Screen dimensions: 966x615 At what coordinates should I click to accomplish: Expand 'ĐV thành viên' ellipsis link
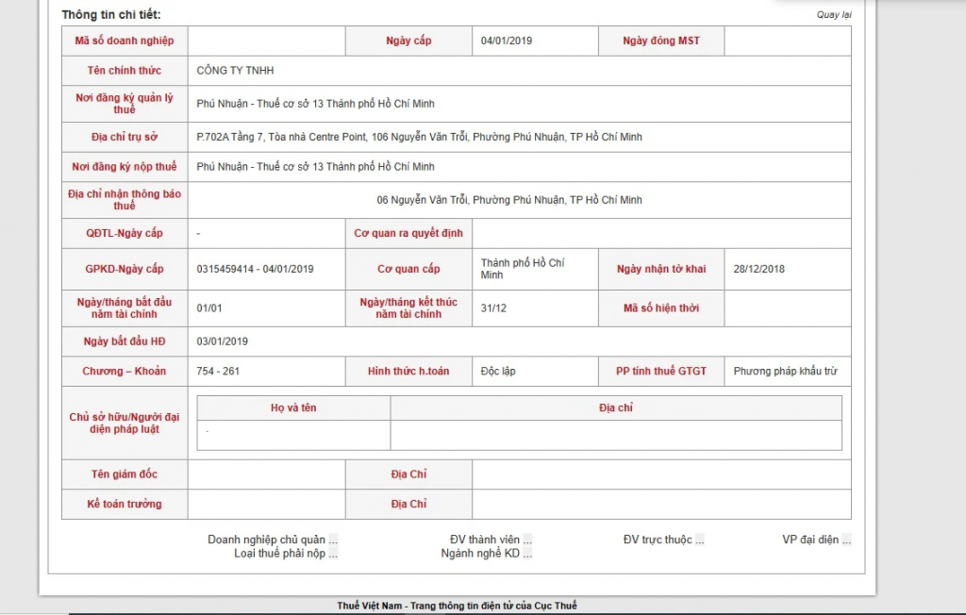coord(527,540)
